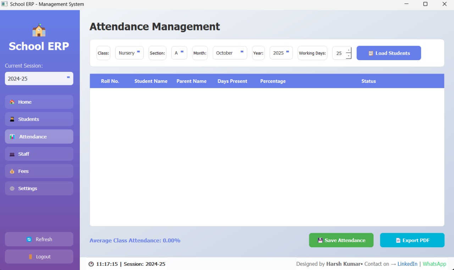Open the Current Session dropdown
Image resolution: width=454 pixels, height=270 pixels.
(39, 79)
